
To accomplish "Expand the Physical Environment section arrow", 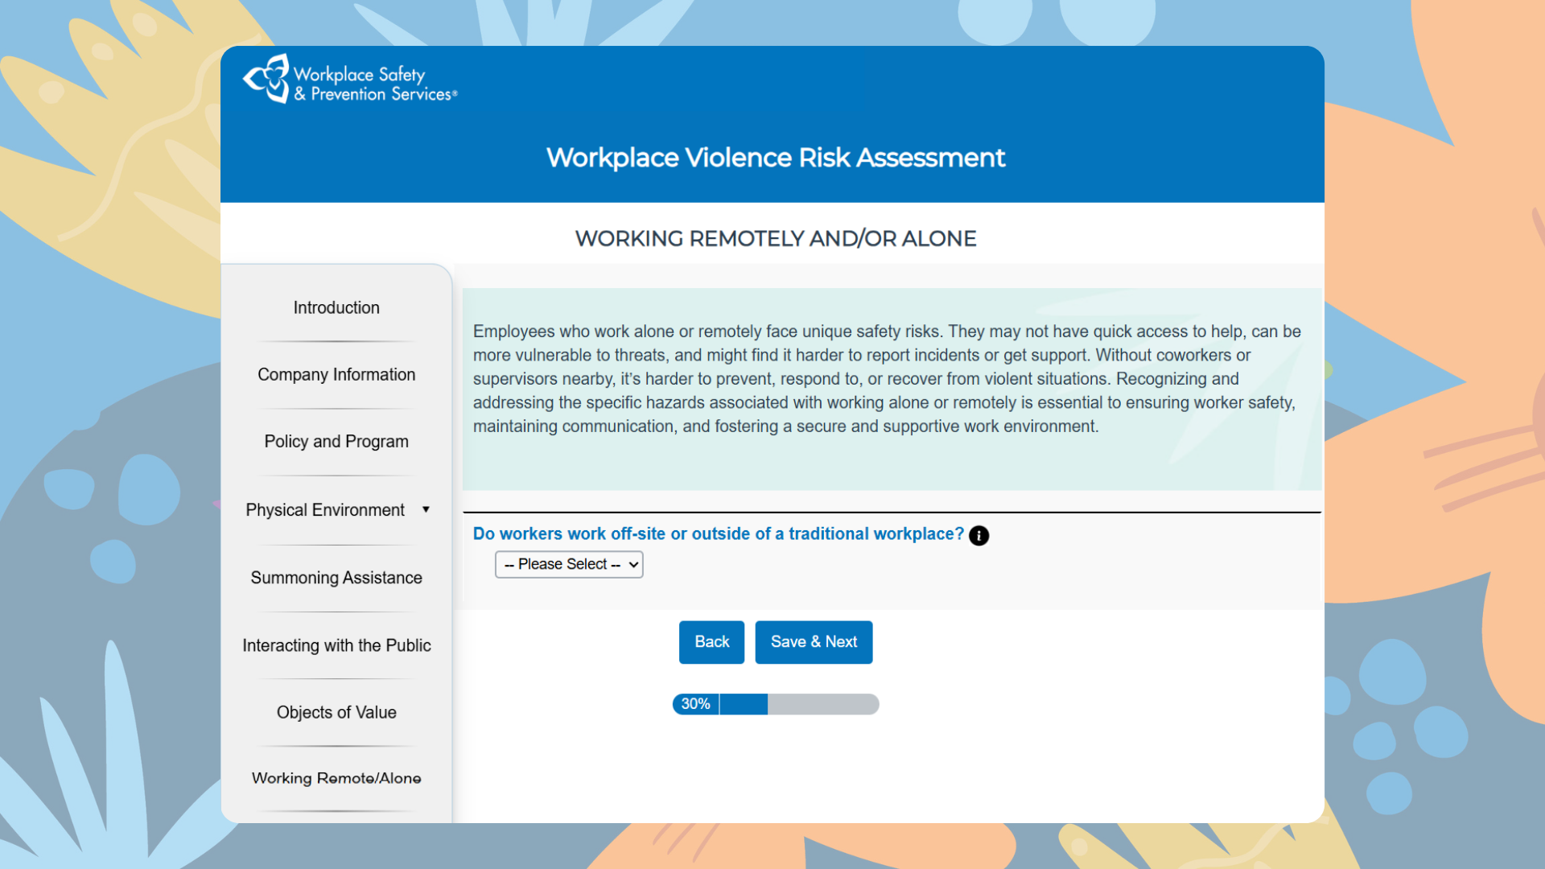I will coord(426,509).
